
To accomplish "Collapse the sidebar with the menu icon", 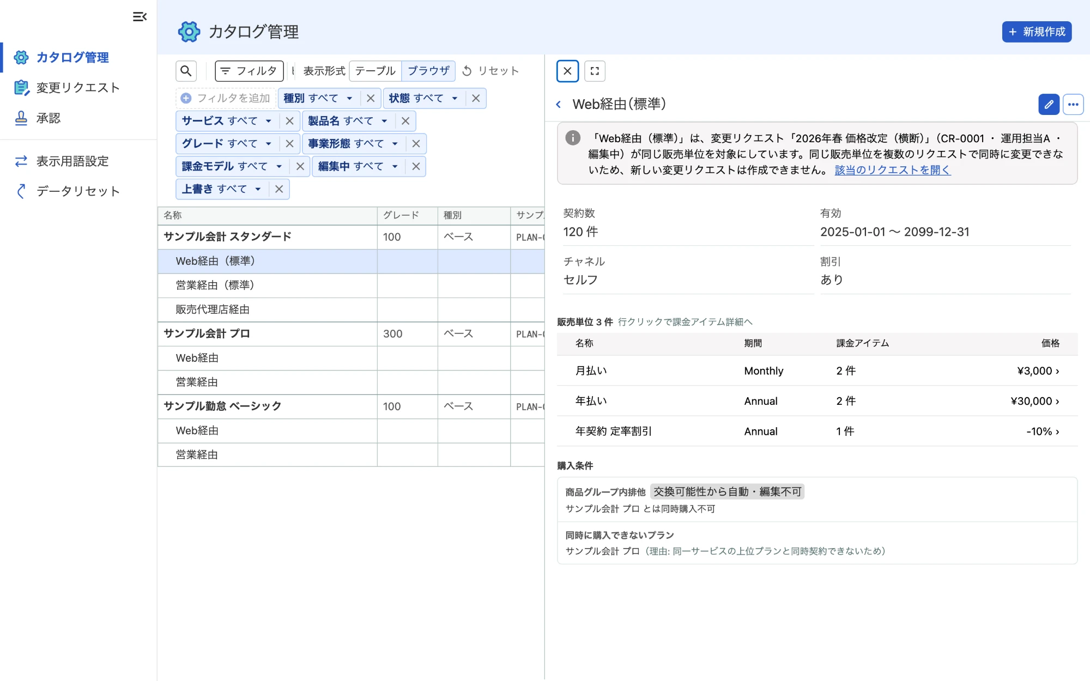I will [x=140, y=17].
